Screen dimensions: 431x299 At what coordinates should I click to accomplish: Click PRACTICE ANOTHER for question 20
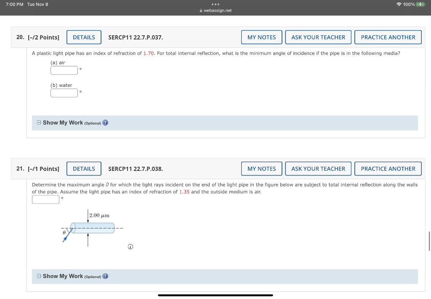click(388, 37)
